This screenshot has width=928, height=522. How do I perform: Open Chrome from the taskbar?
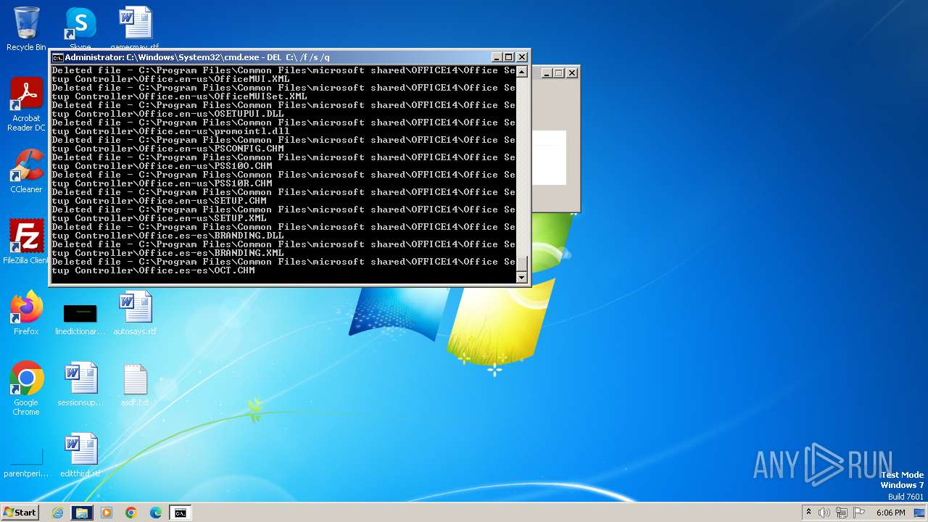point(131,513)
